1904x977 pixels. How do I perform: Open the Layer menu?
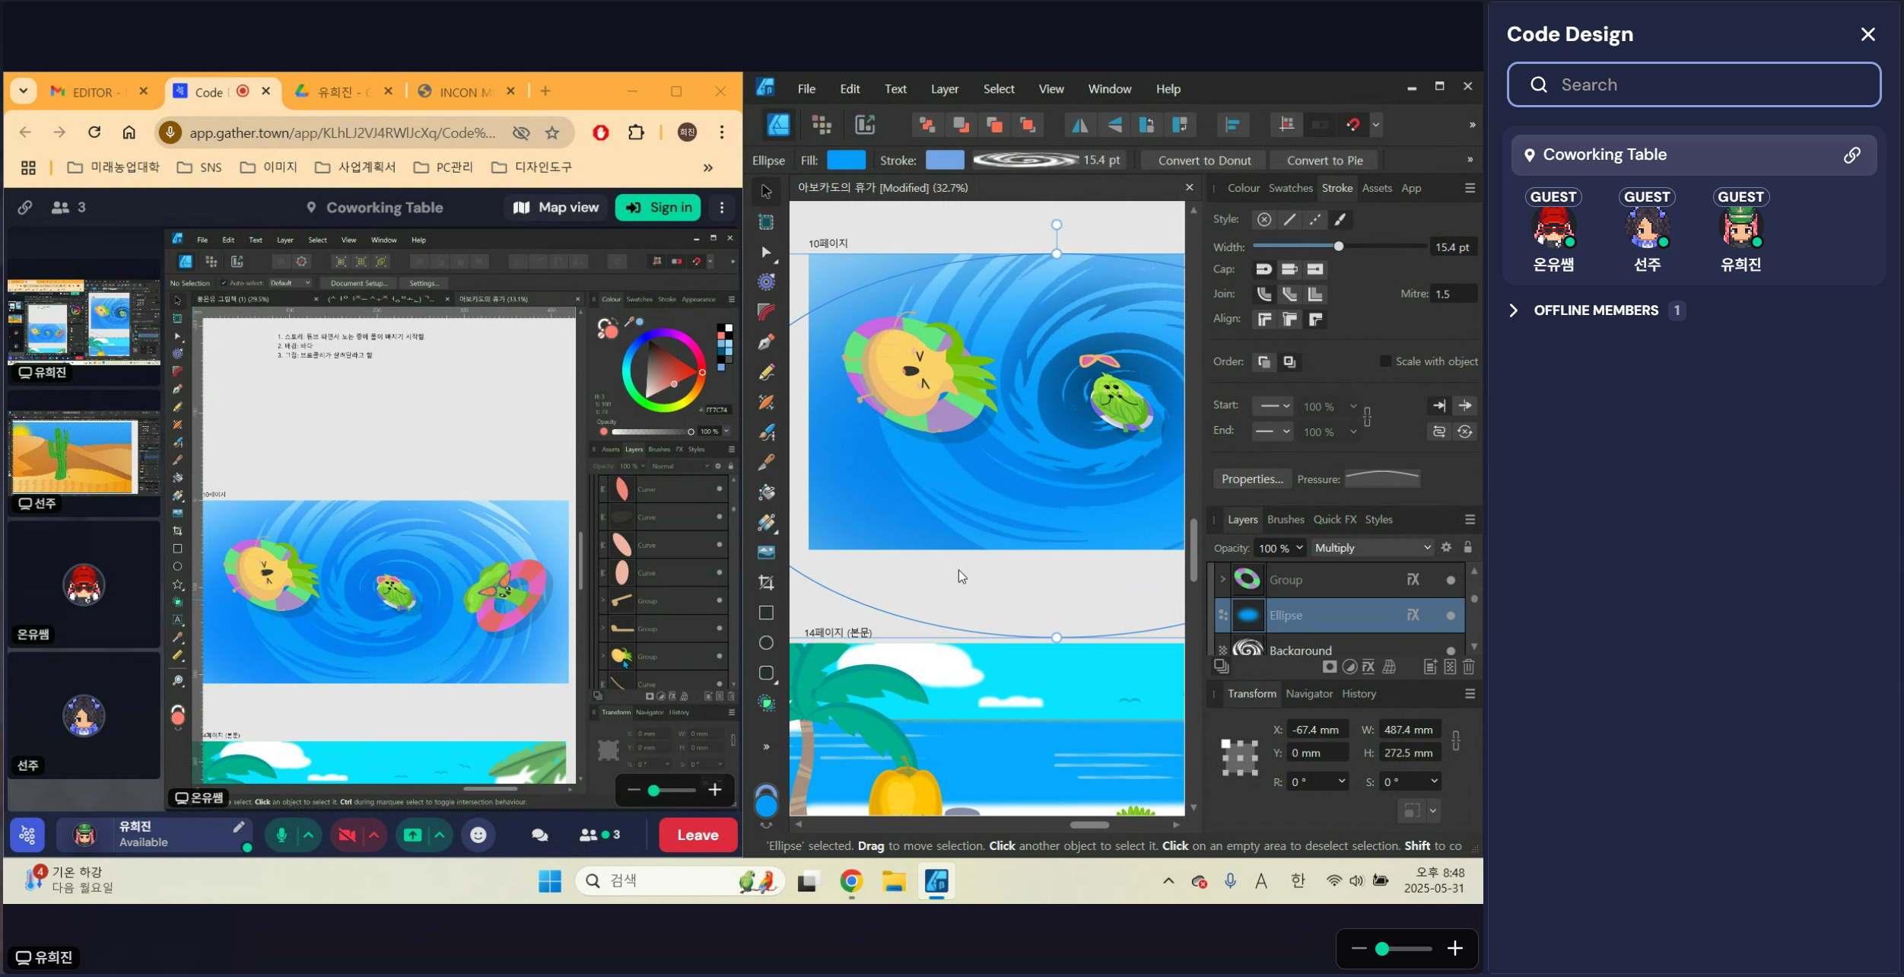tap(944, 89)
